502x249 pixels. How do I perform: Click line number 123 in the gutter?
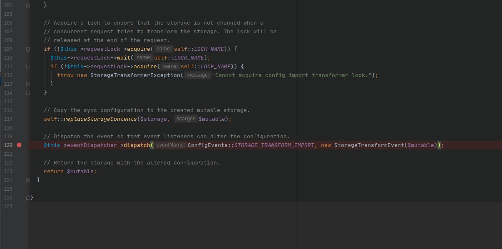tap(7, 171)
